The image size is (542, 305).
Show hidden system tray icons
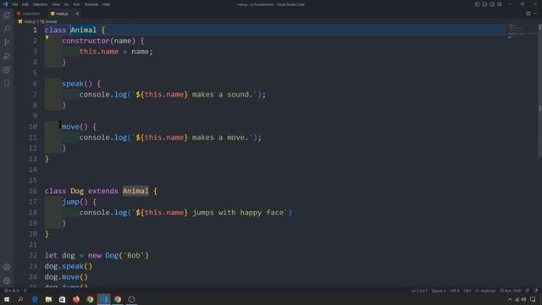510,299
